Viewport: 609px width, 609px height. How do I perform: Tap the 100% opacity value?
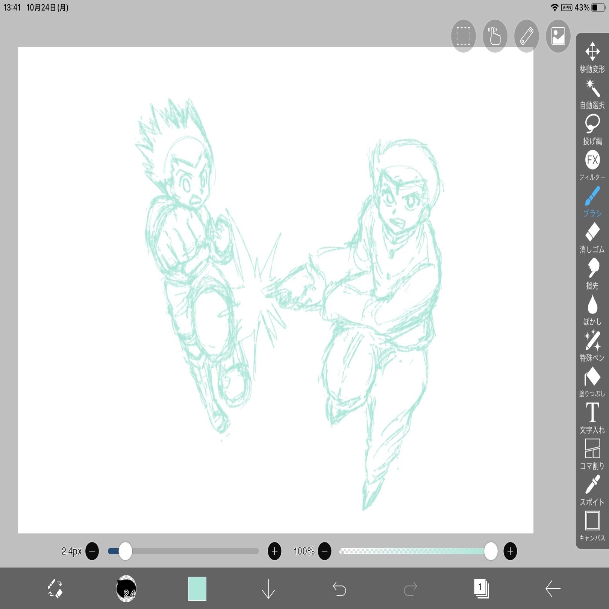tap(304, 551)
